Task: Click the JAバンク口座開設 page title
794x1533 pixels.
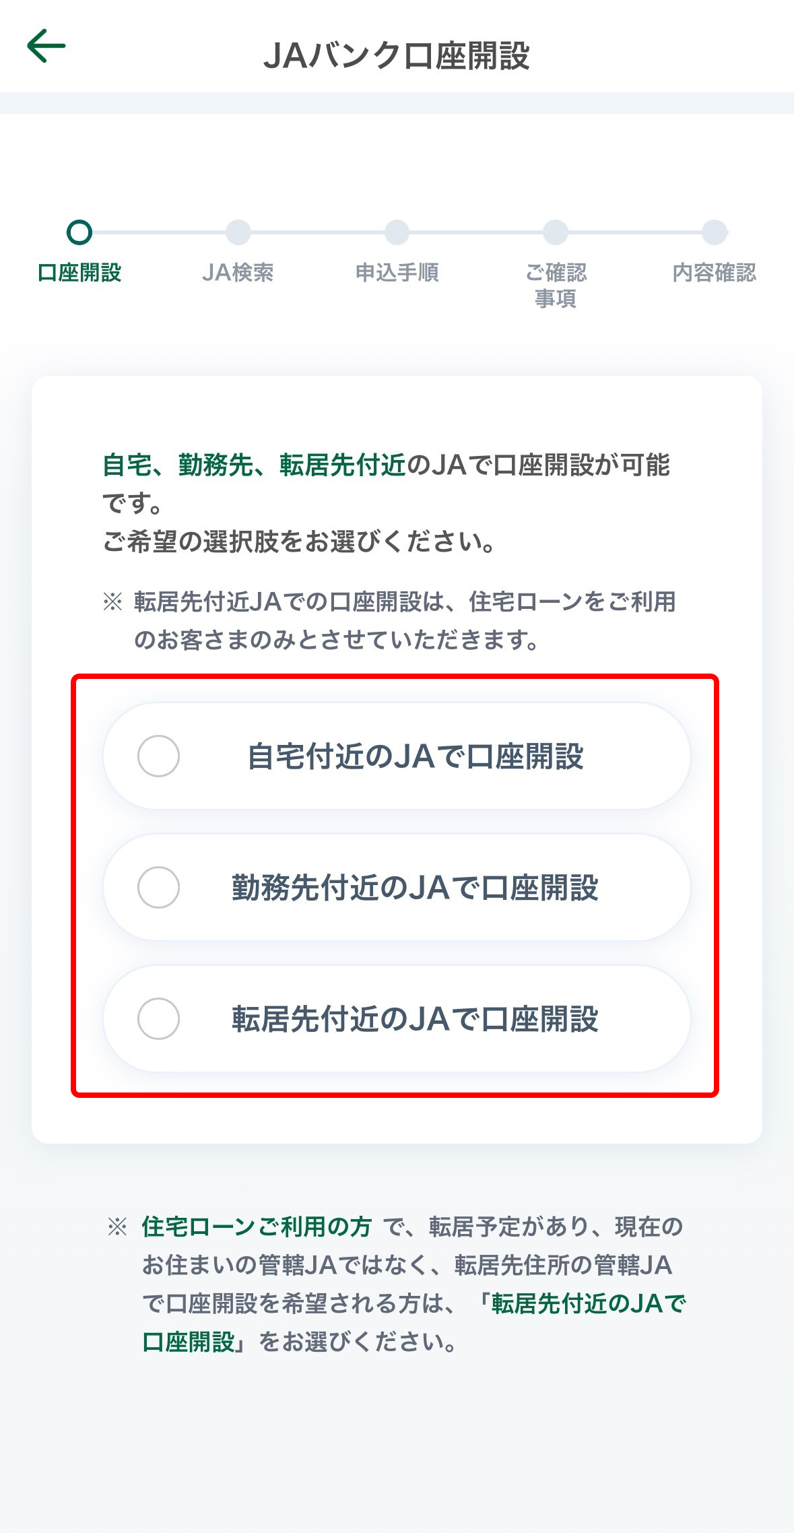Action: pos(397,56)
